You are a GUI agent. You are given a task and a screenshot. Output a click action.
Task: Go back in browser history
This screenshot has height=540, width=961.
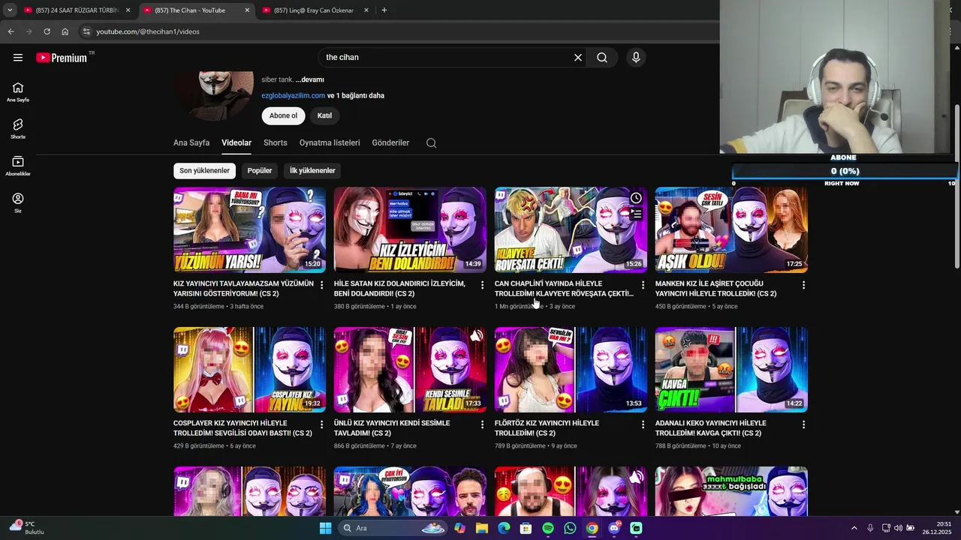click(x=11, y=31)
